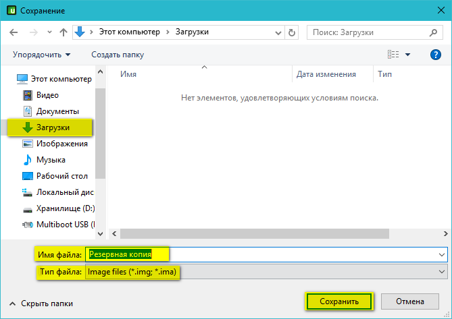The height and width of the screenshot is (319, 452).
Task: Select 'Загрузки' segment in address path
Action: click(192, 32)
